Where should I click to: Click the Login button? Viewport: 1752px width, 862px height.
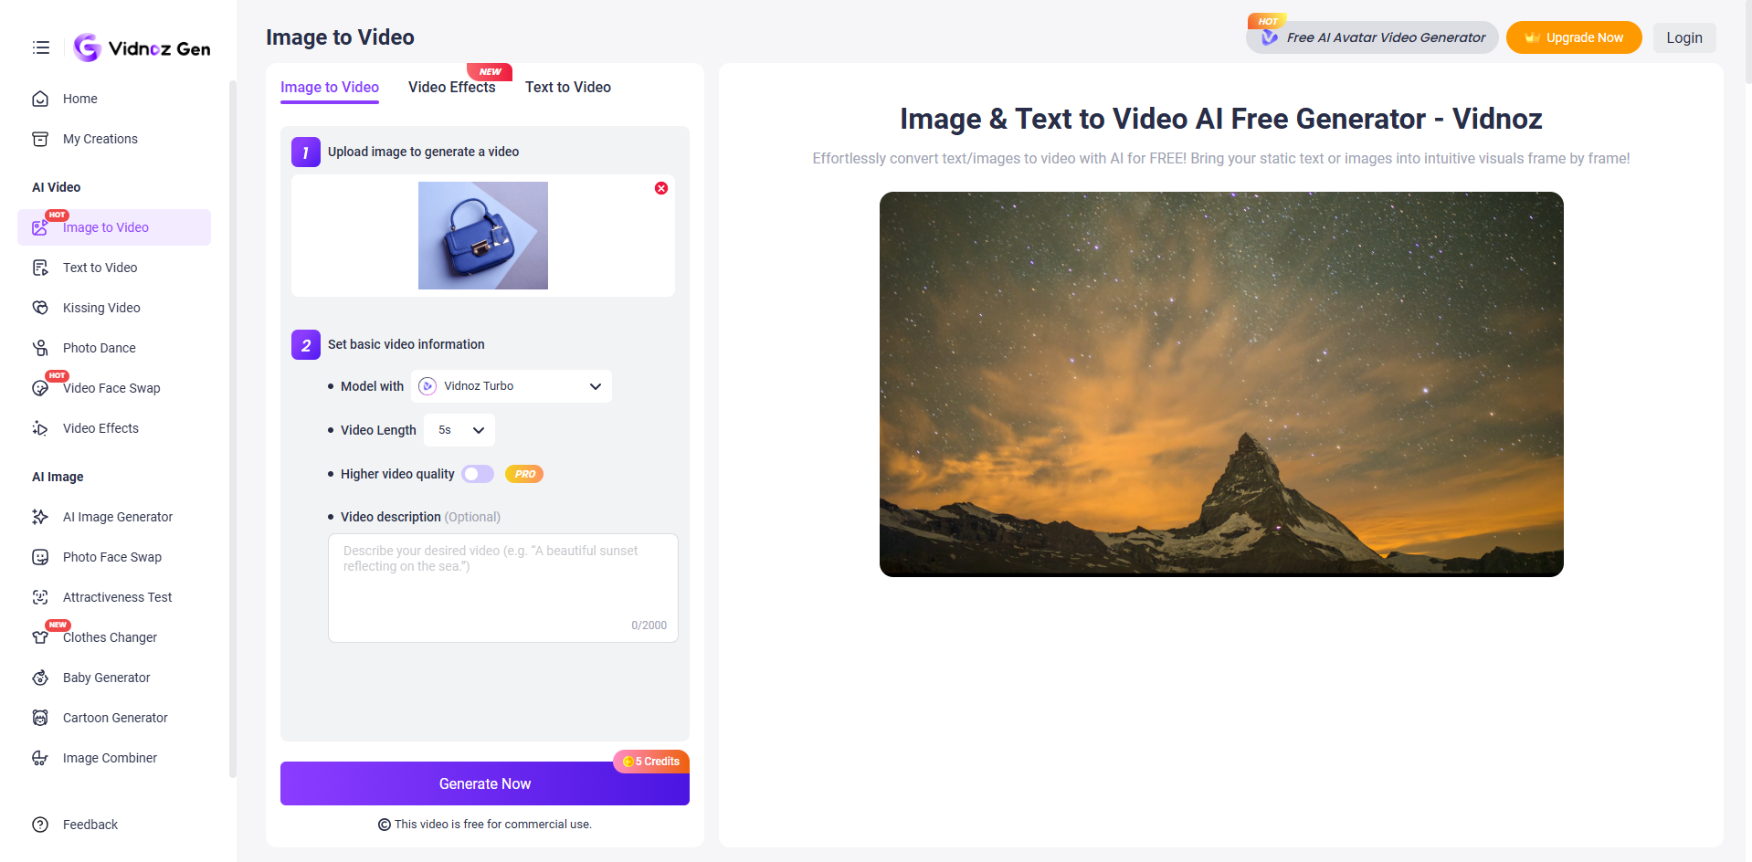pos(1683,37)
